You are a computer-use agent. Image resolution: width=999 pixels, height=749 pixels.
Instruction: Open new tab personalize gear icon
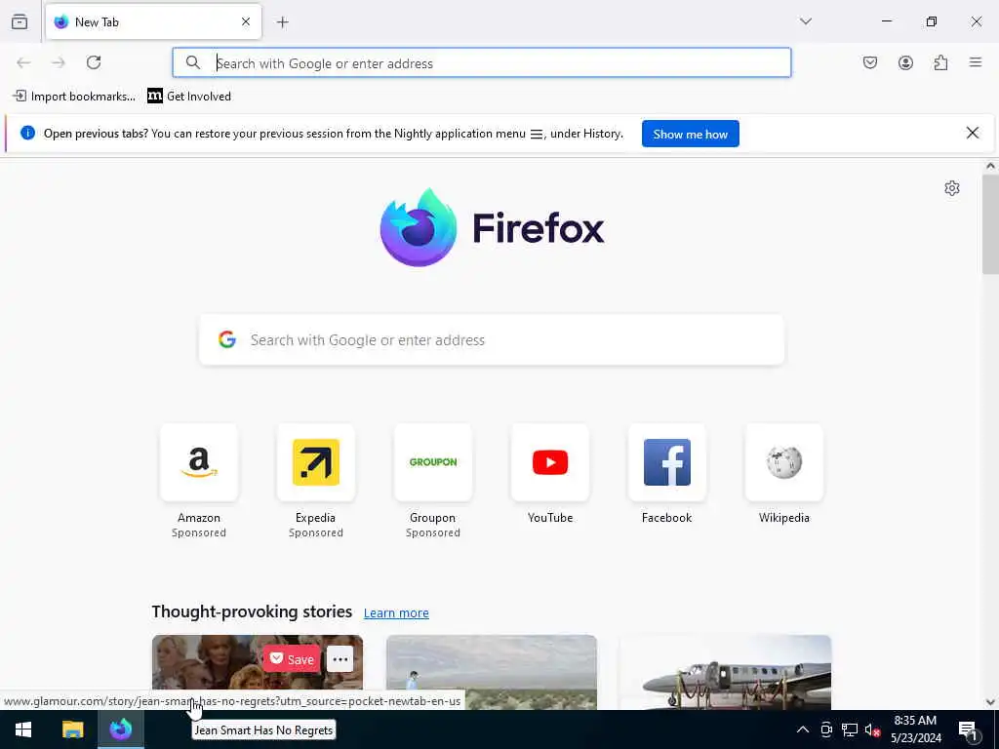pyautogui.click(x=952, y=188)
